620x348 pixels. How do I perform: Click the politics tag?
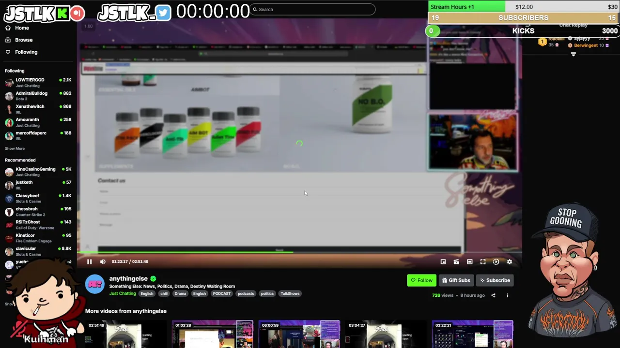coord(267,293)
